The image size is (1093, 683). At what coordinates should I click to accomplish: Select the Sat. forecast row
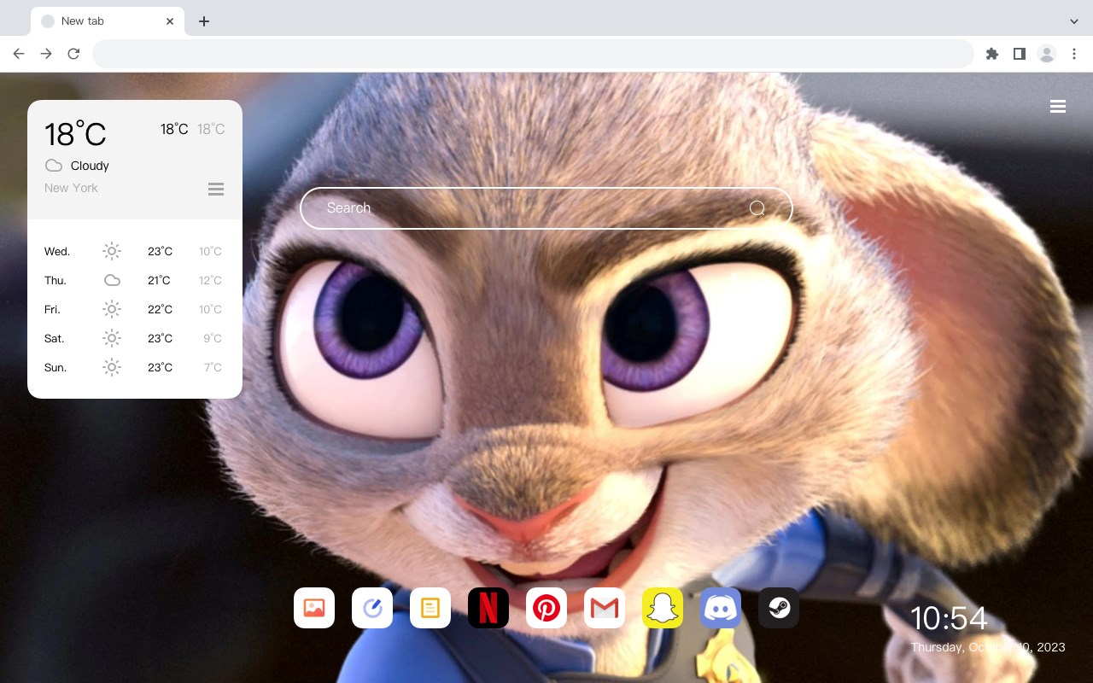tap(135, 338)
